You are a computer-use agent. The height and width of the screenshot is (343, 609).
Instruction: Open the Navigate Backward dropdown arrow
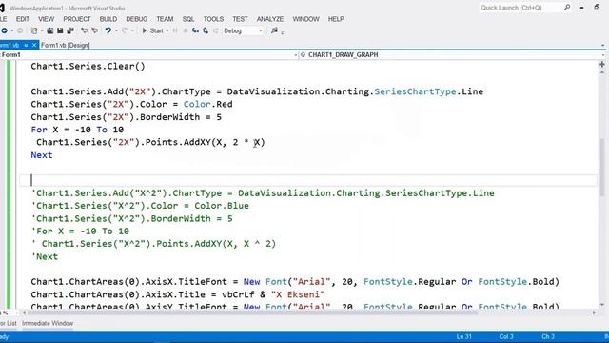(x=12, y=31)
